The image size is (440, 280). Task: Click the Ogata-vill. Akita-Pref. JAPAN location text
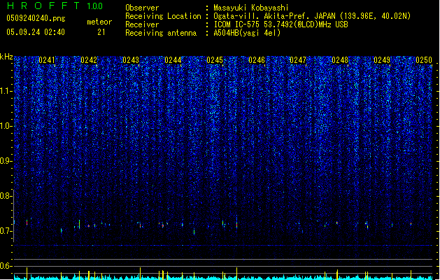[312, 16]
